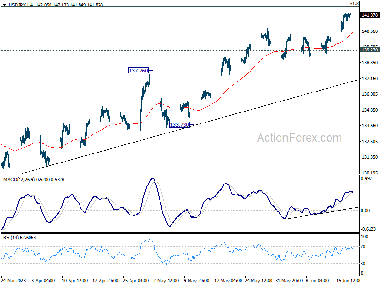The width and height of the screenshot is (381, 286).
Task: Click the 134.850 price axis value
Action: [x=370, y=110]
